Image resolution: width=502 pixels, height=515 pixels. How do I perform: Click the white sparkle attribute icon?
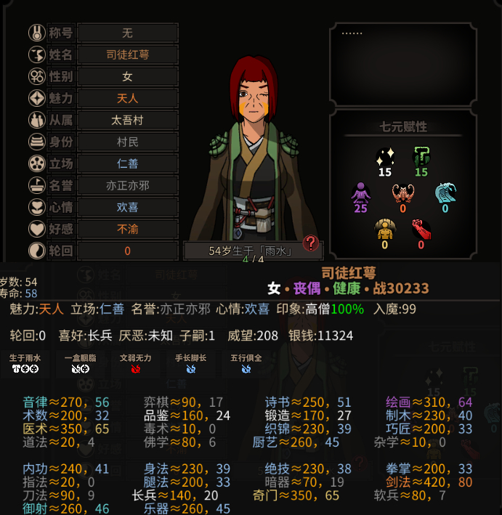coord(385,157)
